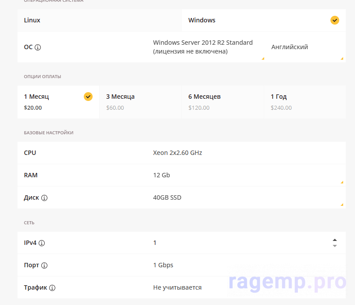
Task: Decrease IPv4 count with down arrow
Action: 335,246
